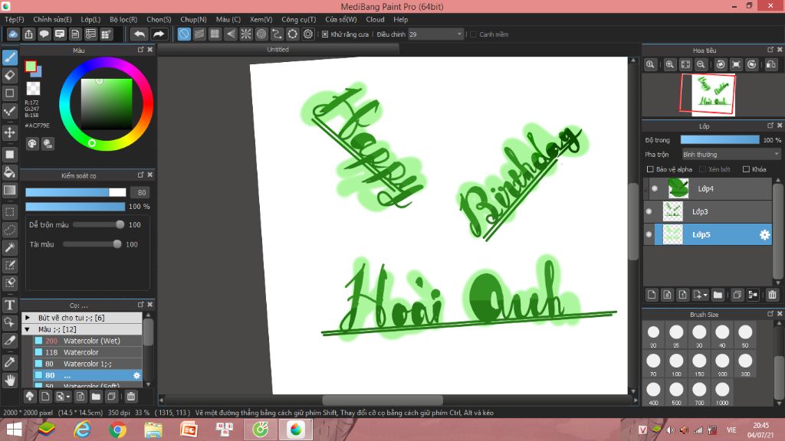Undock the Lớp layer panel
The height and width of the screenshot is (441, 785).
(770, 126)
